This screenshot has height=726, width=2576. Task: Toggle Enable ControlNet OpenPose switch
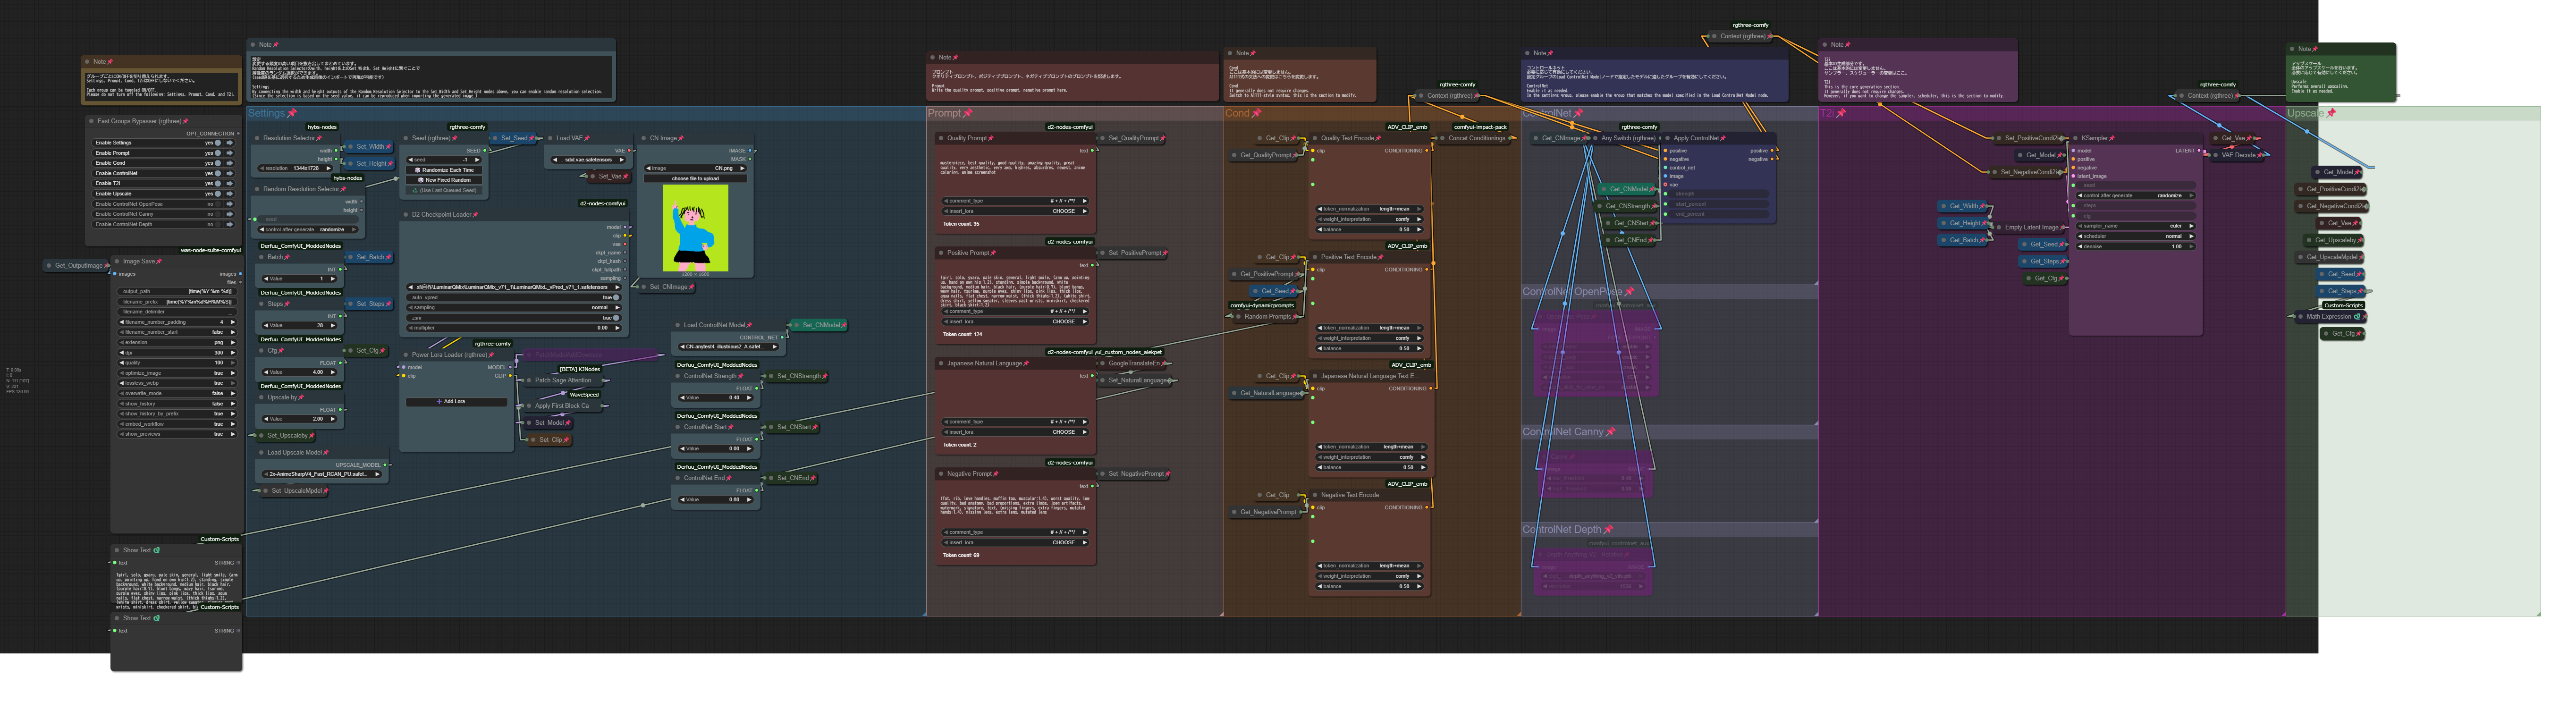coord(217,204)
